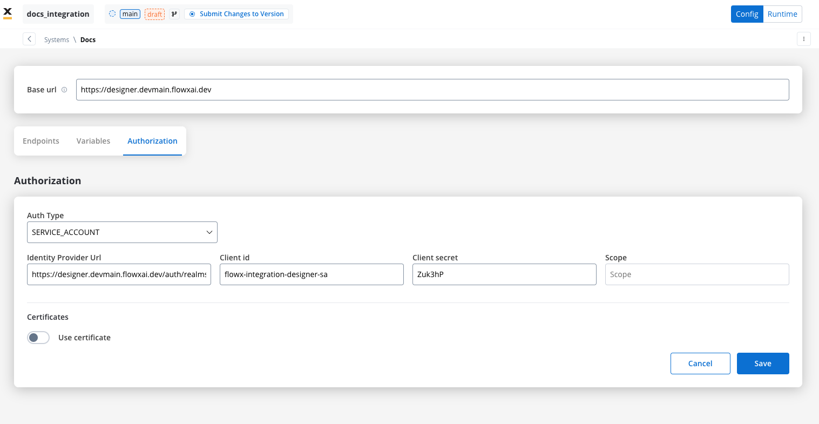Viewport: 819px width, 424px height.
Task: Toggle the Use certificate switch
Action: click(38, 338)
